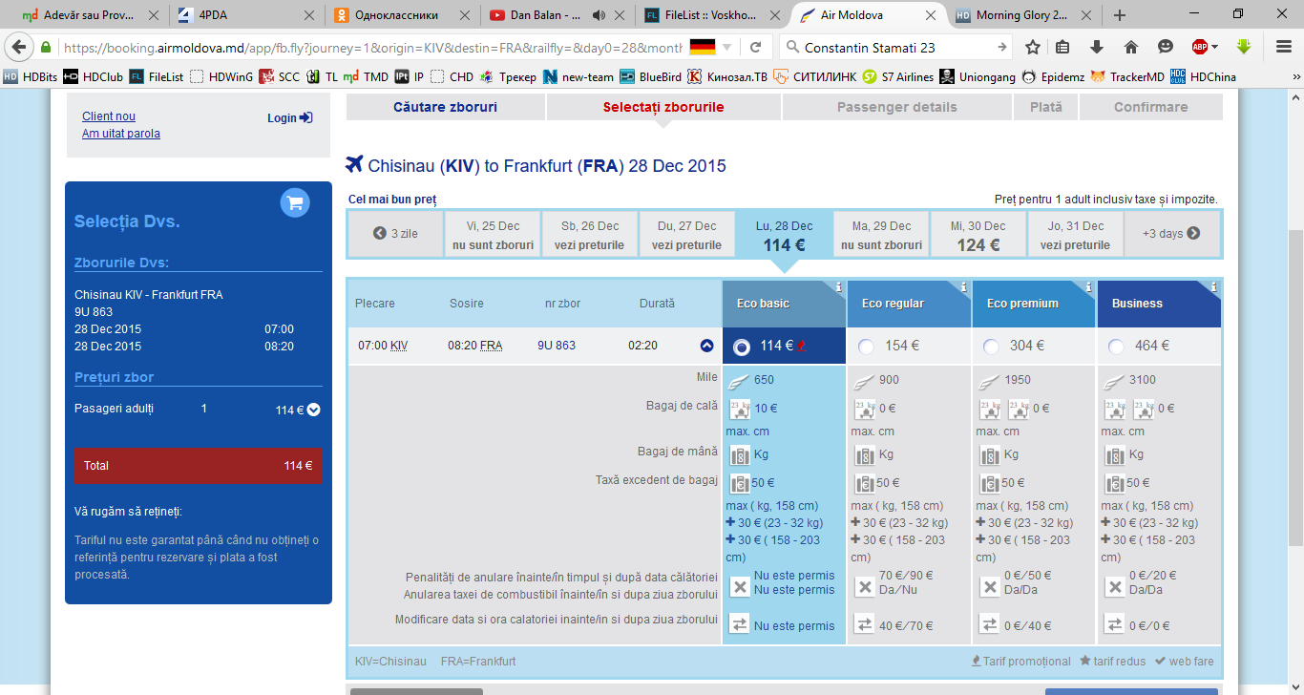Select the Eco basic 114 € fare radio
The height and width of the screenshot is (695, 1304).
pyautogui.click(x=741, y=347)
